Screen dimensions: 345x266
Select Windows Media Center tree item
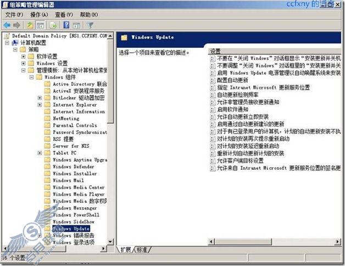click(79, 187)
